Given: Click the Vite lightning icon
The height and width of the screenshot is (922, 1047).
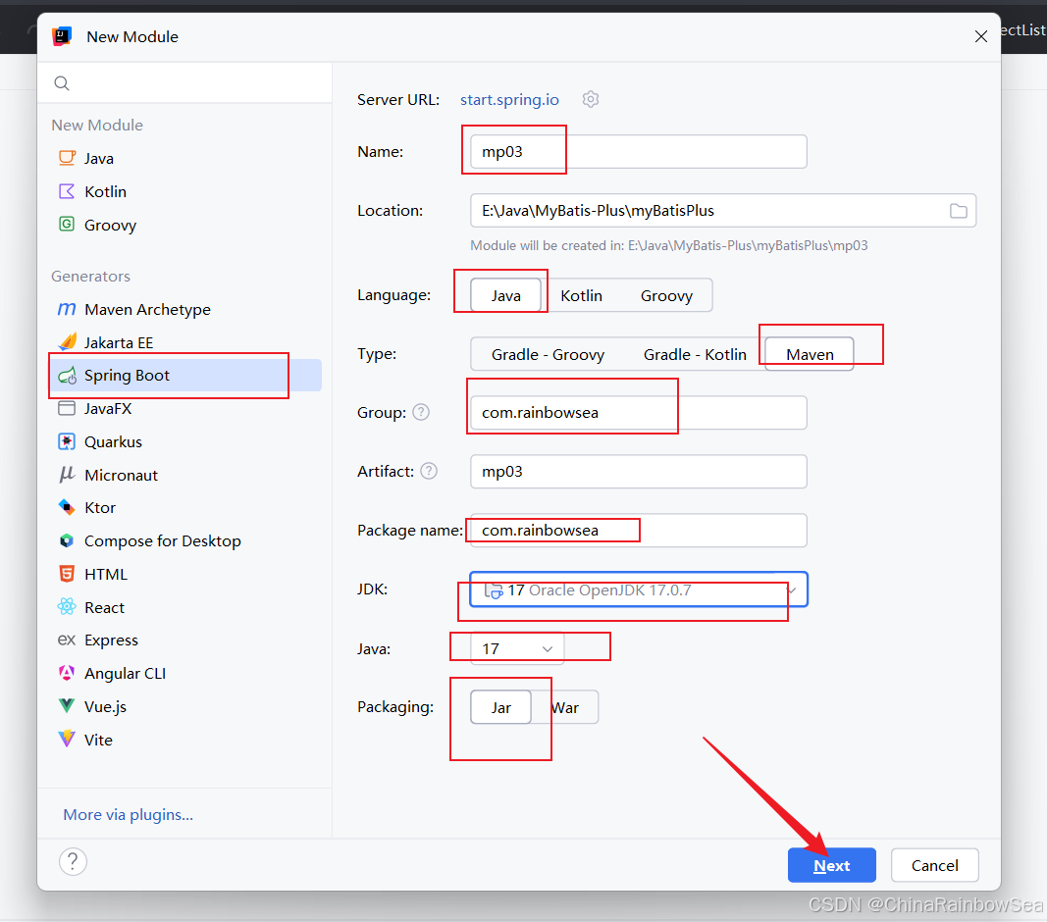Looking at the screenshot, I should (x=67, y=739).
